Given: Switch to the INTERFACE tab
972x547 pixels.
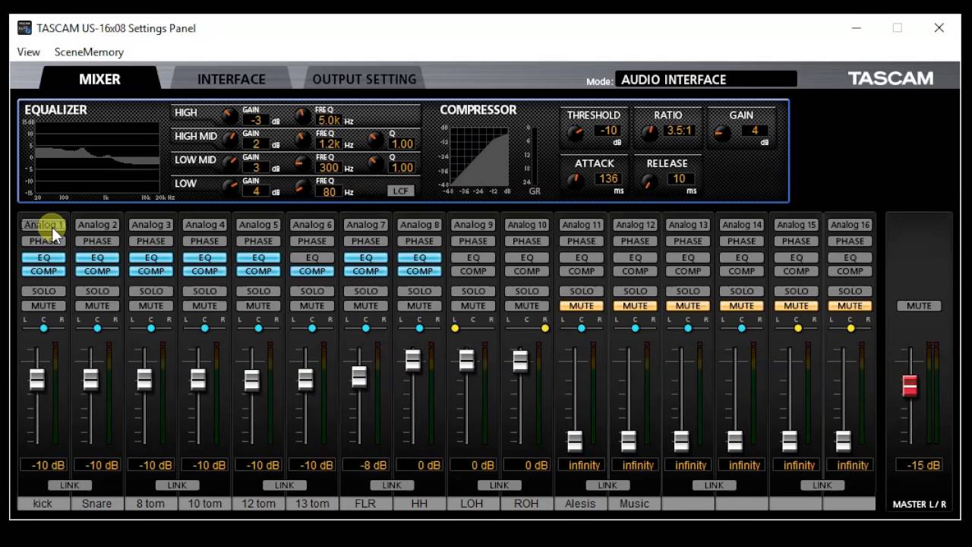Looking at the screenshot, I should pyautogui.click(x=232, y=79).
